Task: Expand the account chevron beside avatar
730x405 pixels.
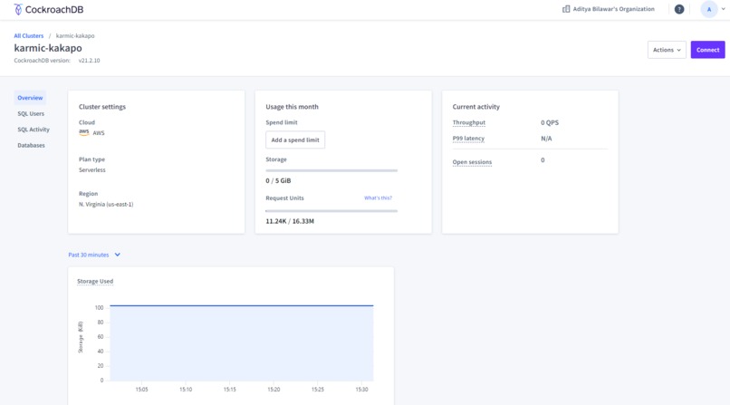Action: tap(724, 9)
